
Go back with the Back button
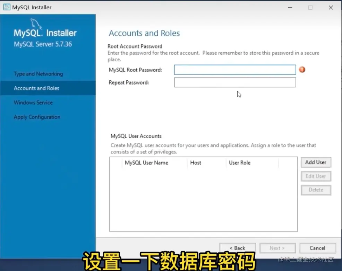coord(238,248)
